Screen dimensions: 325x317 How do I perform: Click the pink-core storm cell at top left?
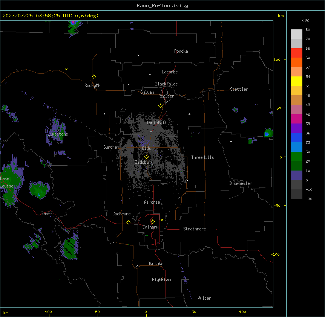(x=74, y=28)
